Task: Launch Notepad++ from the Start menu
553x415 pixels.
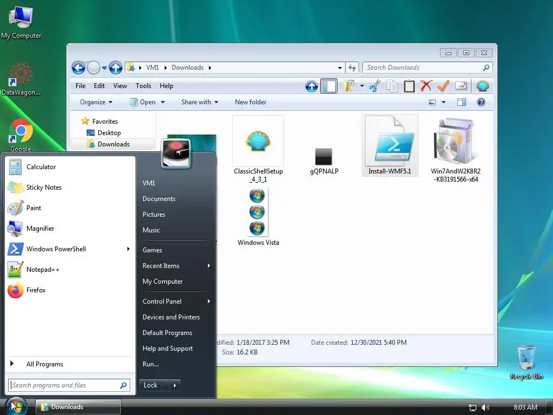Action: (x=70, y=269)
